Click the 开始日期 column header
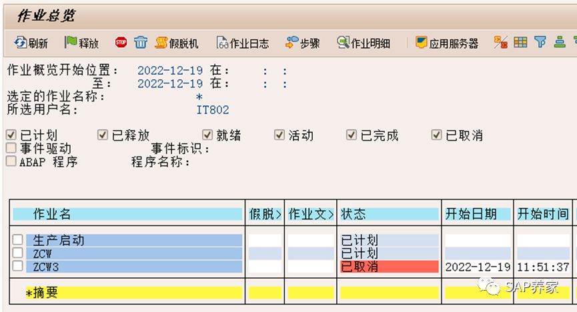 [478, 214]
